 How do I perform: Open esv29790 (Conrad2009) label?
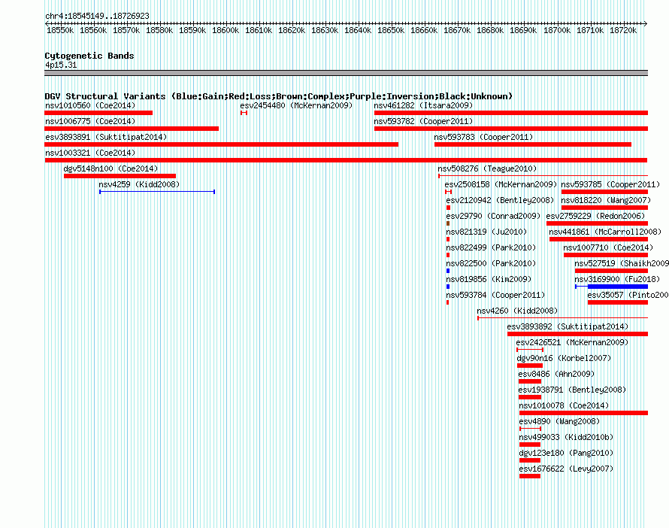[493, 216]
